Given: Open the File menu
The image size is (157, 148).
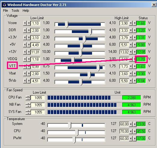Looking at the screenshot, I should pyautogui.click(x=5, y=11).
